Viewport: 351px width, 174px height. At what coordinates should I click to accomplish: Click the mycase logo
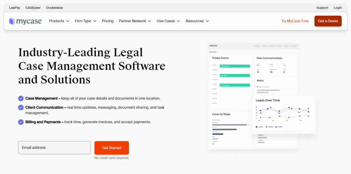click(25, 21)
